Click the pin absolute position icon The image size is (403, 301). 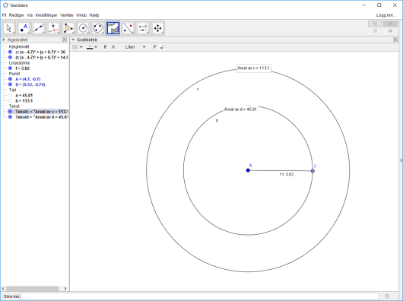[x=154, y=47]
